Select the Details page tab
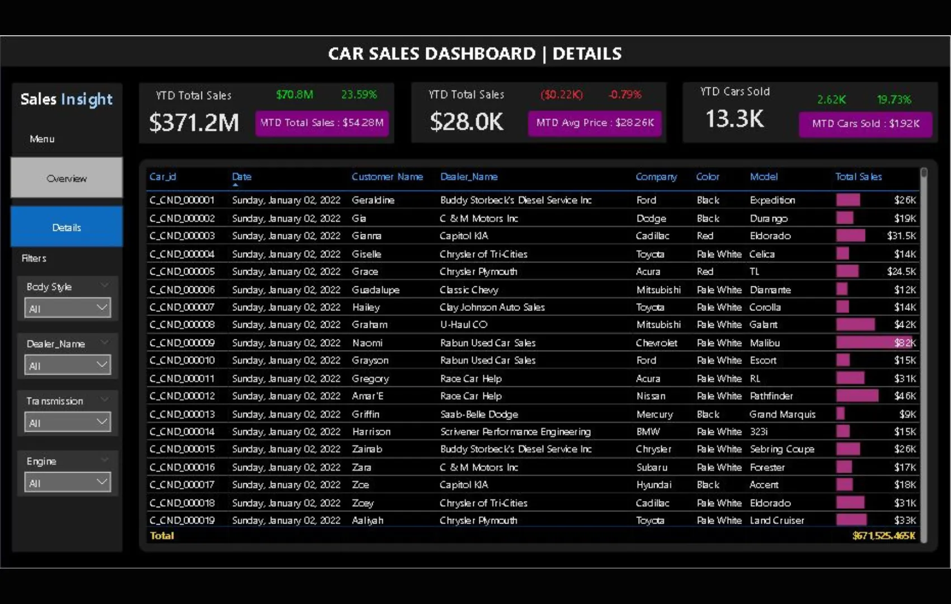Screen dimensions: 951x604 [67, 227]
